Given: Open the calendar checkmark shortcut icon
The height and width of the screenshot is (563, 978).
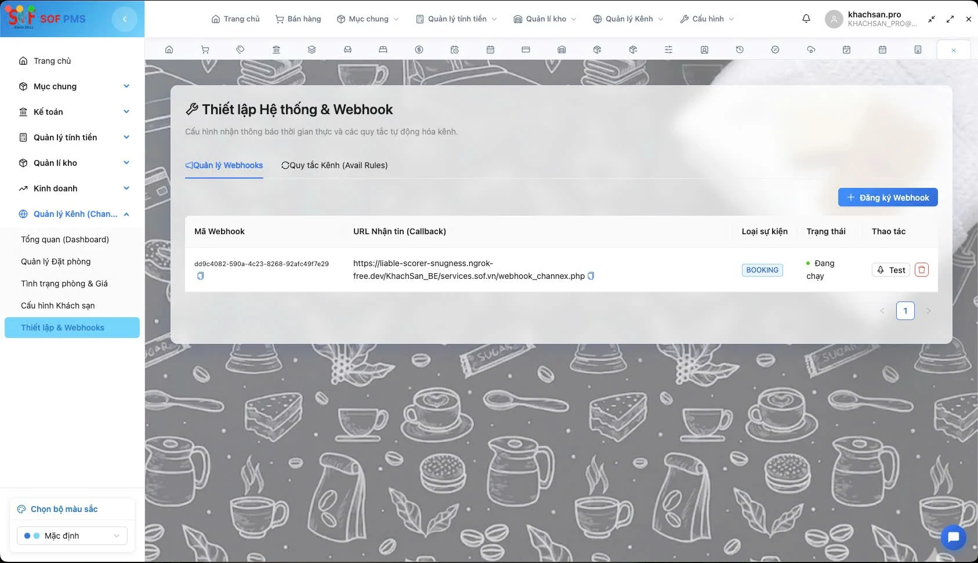Looking at the screenshot, I should point(846,50).
